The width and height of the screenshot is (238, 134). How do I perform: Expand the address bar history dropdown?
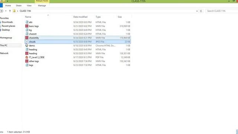pos(197,11)
